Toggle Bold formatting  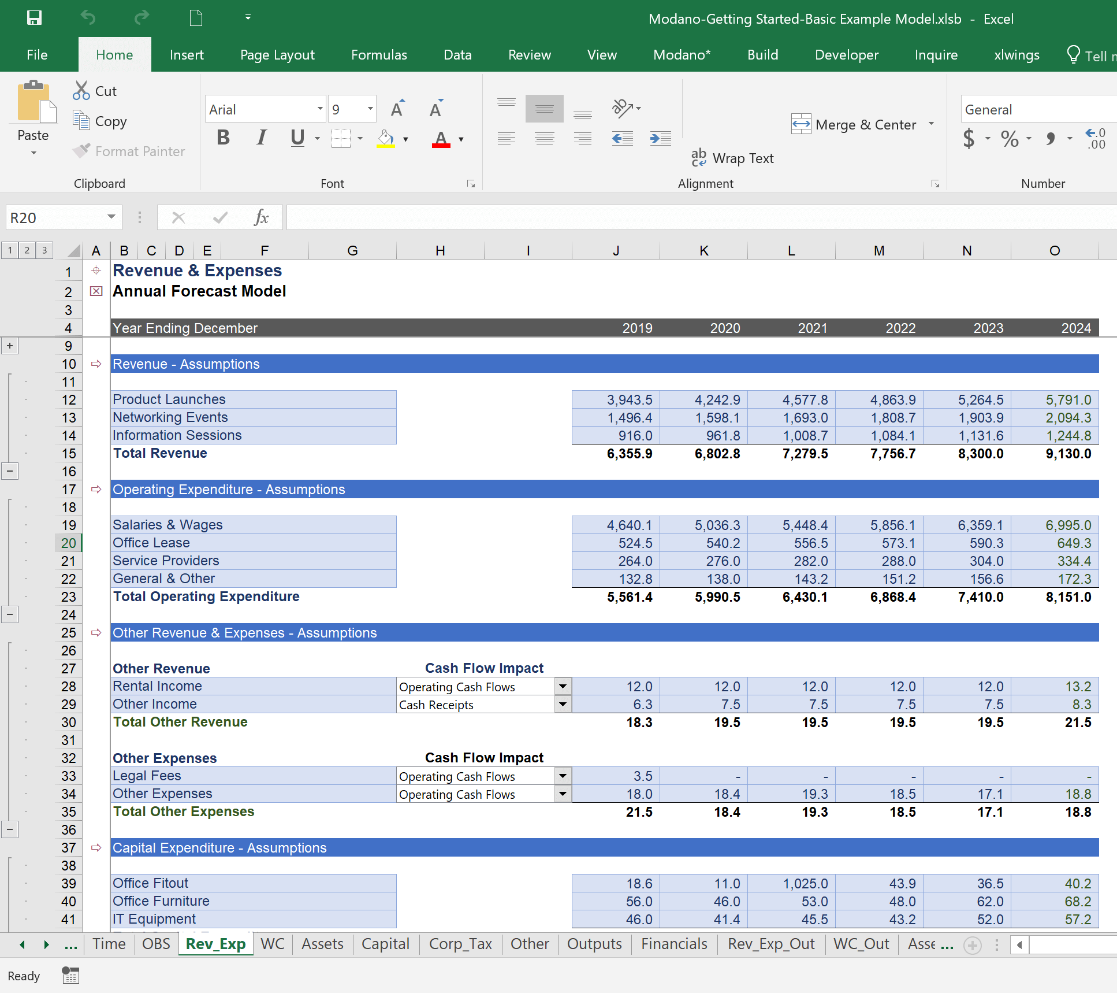click(x=223, y=138)
